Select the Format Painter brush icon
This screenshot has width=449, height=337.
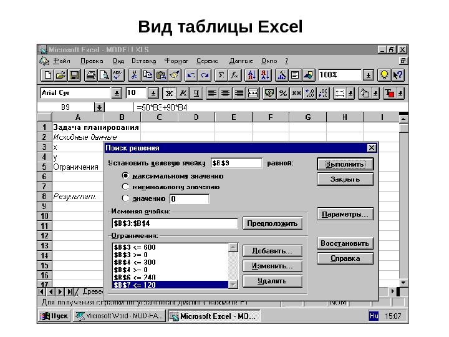point(175,76)
